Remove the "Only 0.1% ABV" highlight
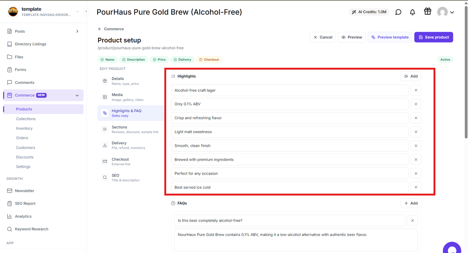 [x=416, y=104]
